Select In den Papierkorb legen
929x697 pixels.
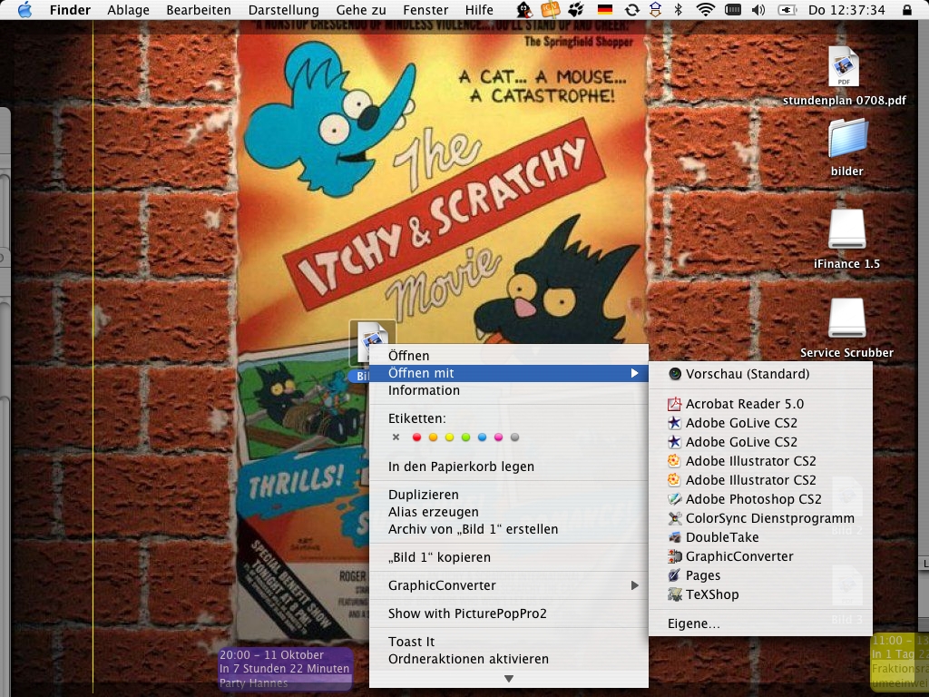[509, 466]
